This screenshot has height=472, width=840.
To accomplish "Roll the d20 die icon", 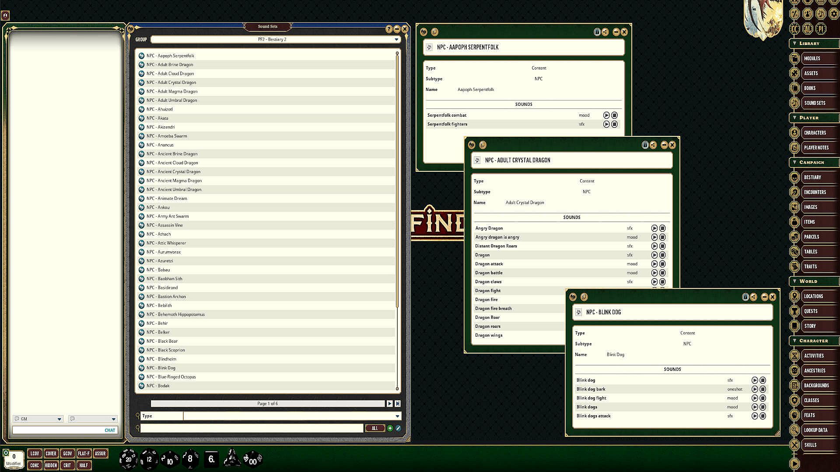I will pyautogui.click(x=128, y=458).
